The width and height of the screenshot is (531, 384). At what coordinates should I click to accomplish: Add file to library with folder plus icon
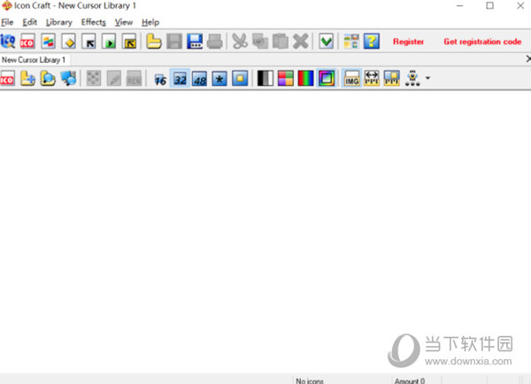27,78
